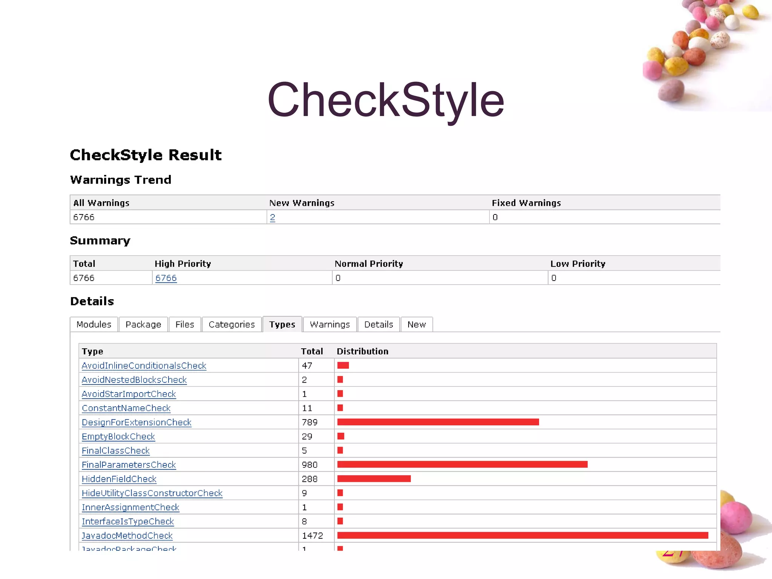Click the DesignForExtensionCheck distribution bar
This screenshot has height=579, width=772.
click(438, 422)
